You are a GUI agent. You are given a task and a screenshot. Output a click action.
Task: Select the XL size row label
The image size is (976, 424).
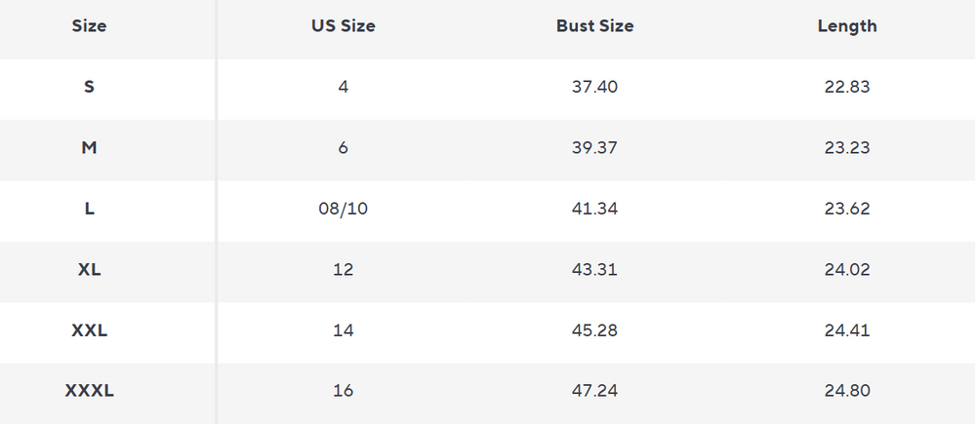(89, 270)
